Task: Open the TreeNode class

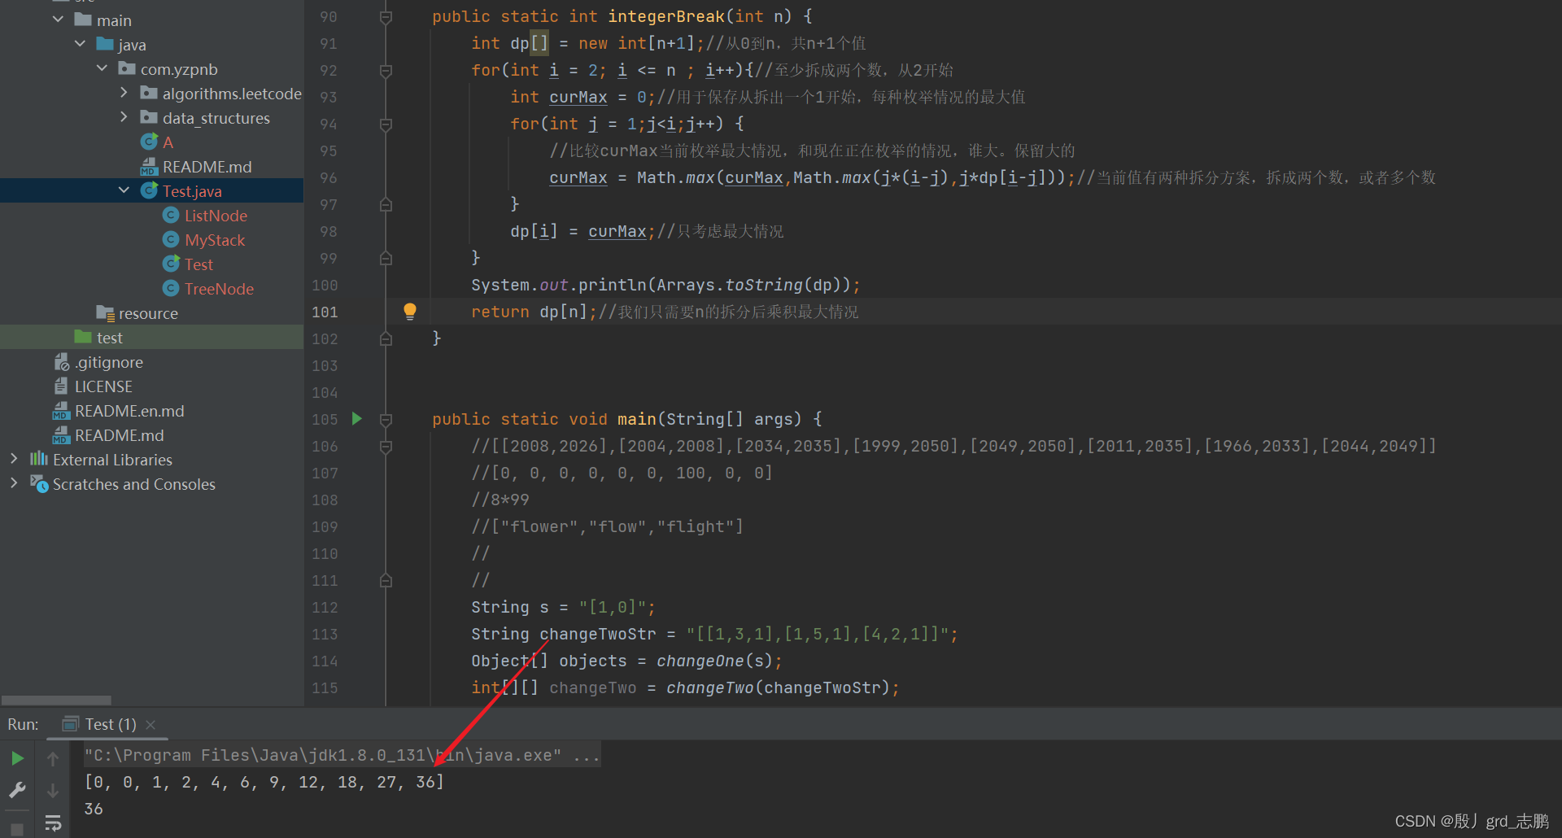Action: 219,289
